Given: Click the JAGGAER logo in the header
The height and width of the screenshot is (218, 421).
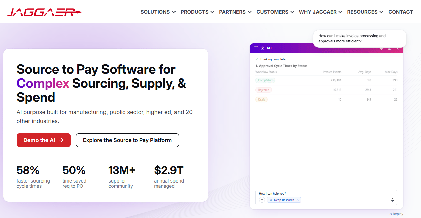Looking at the screenshot, I should point(45,12).
